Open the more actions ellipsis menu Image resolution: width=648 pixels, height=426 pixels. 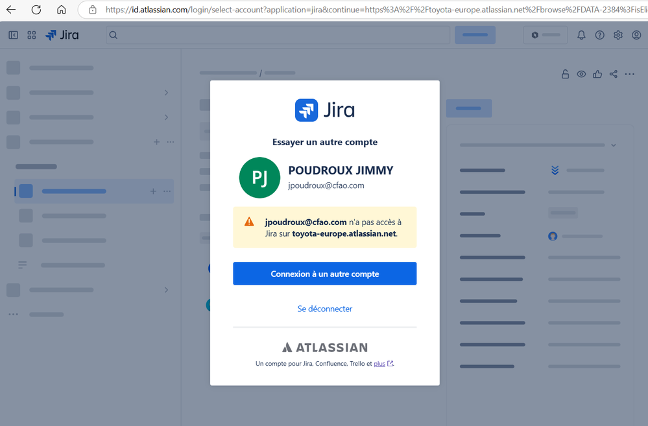coord(629,74)
